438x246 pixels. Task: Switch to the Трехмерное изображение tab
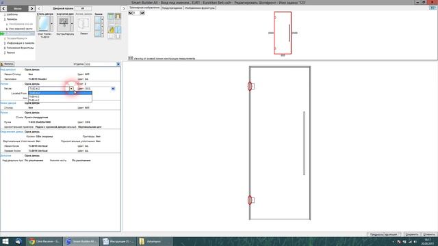click(x=144, y=8)
